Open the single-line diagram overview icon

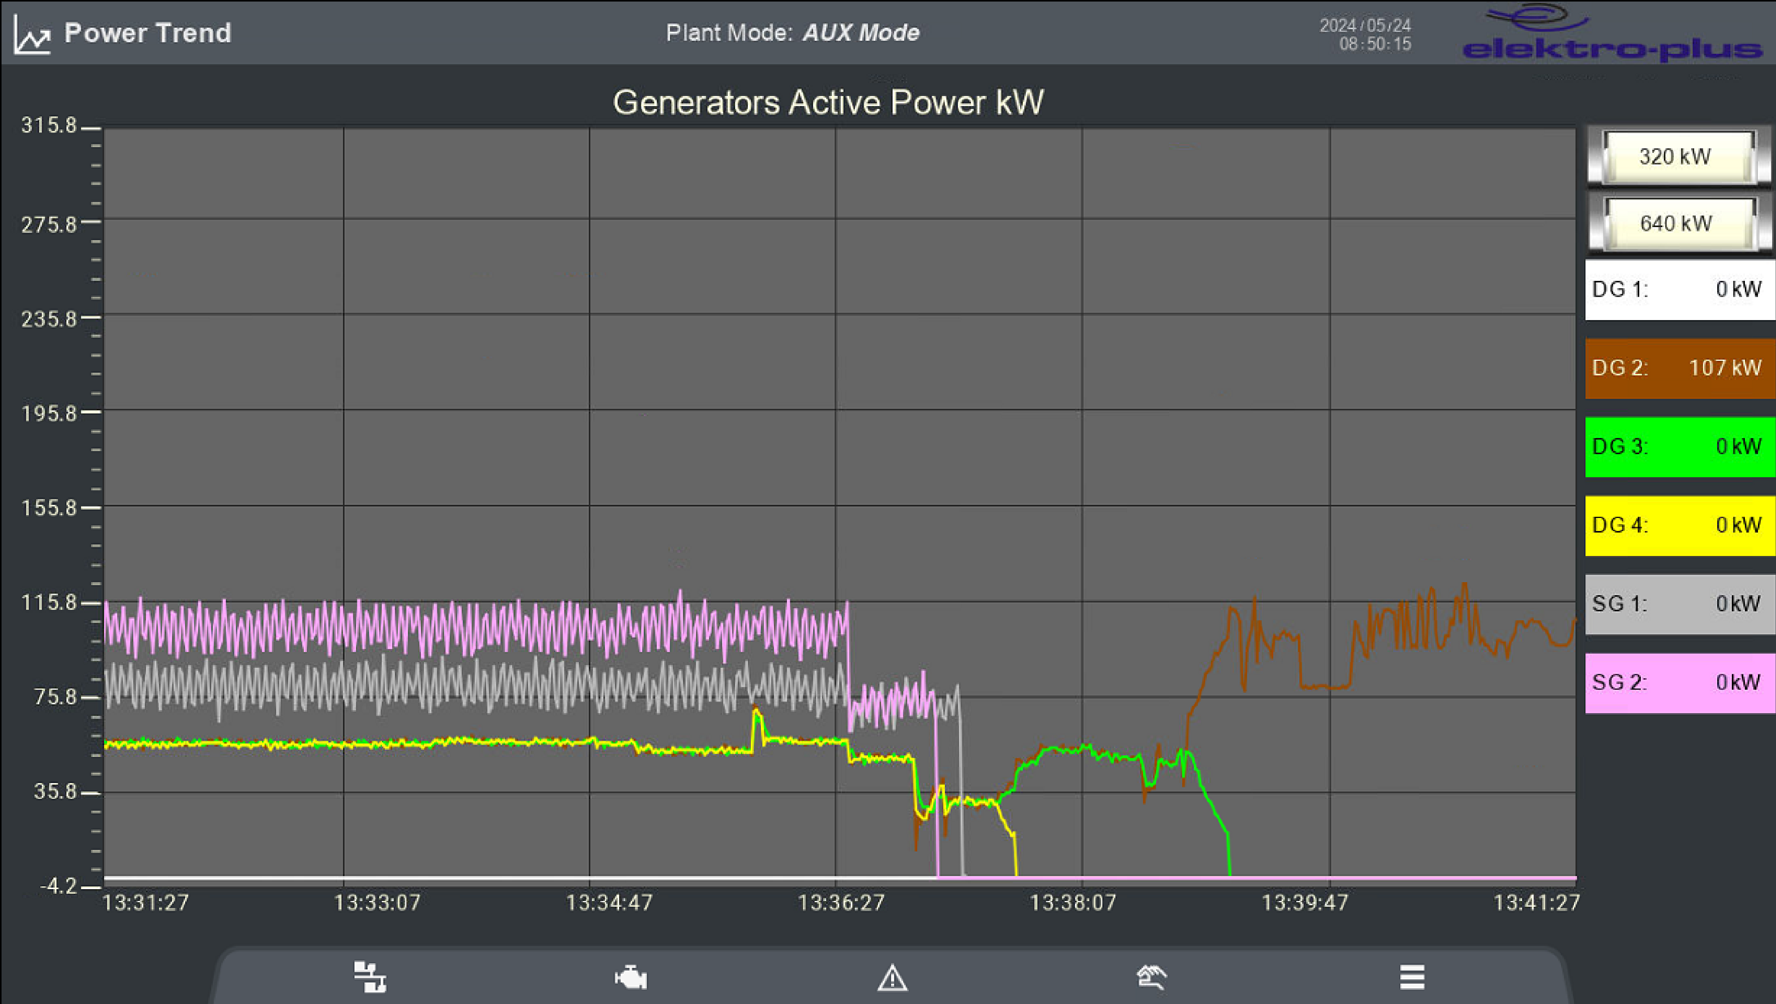[370, 977]
